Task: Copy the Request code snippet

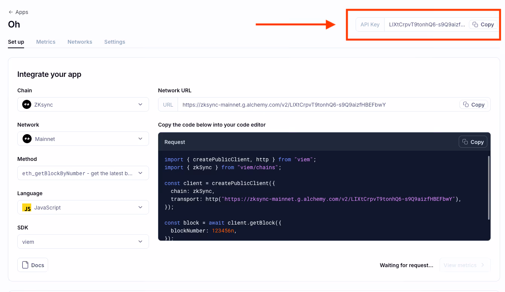Action: point(473,142)
